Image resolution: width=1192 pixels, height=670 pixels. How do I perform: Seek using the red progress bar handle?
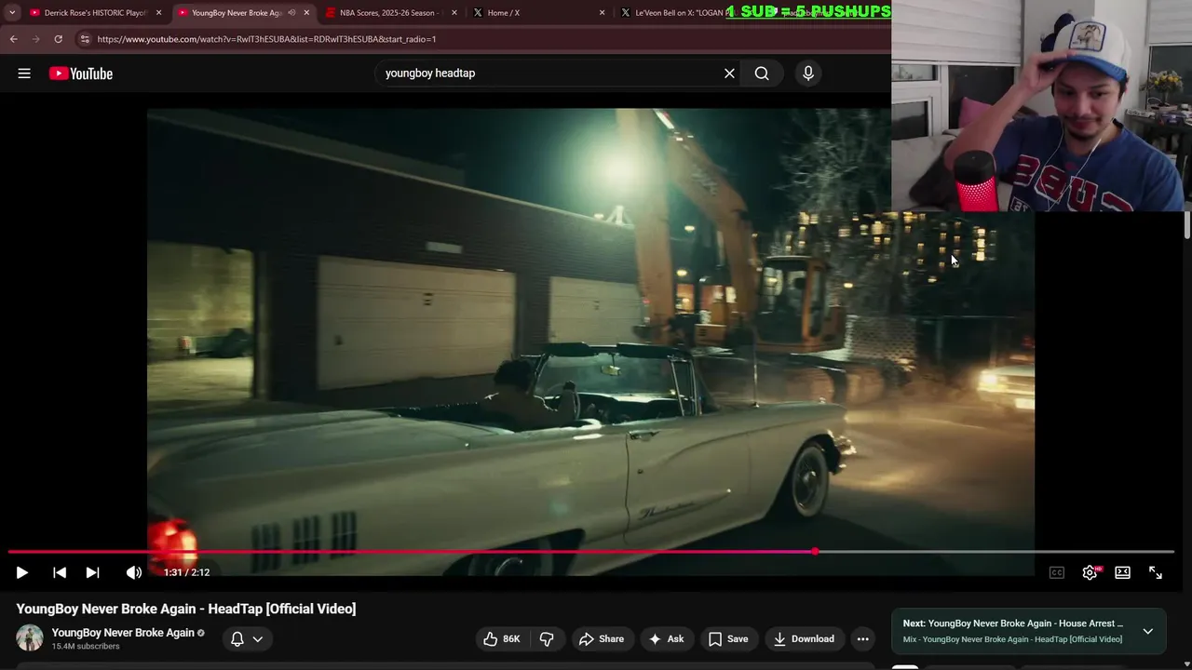pyautogui.click(x=815, y=552)
